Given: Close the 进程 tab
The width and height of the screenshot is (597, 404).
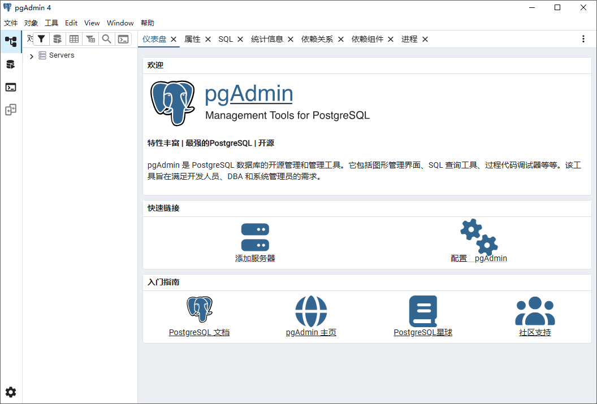Looking at the screenshot, I should 425,39.
